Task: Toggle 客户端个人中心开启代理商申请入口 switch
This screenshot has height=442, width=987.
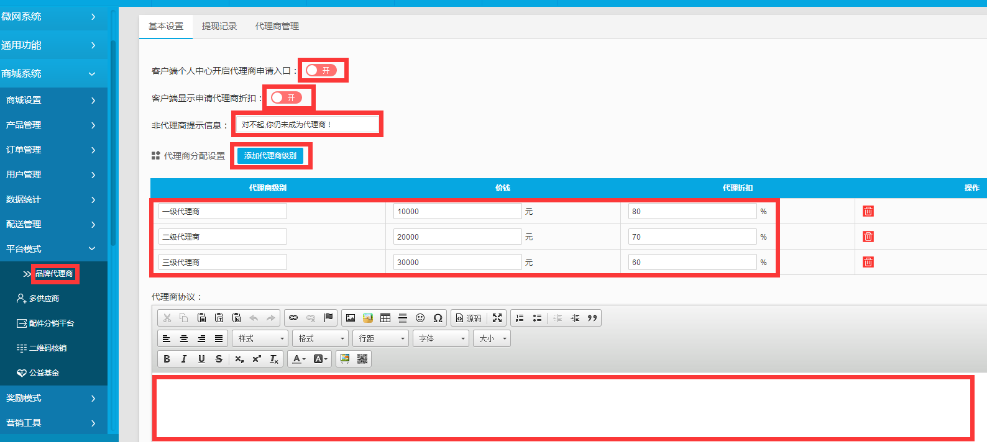Action: (321, 70)
